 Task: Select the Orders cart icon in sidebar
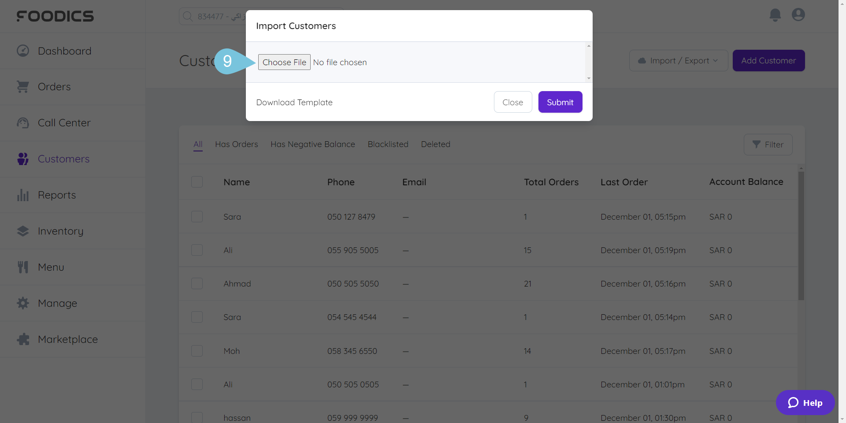coord(23,86)
